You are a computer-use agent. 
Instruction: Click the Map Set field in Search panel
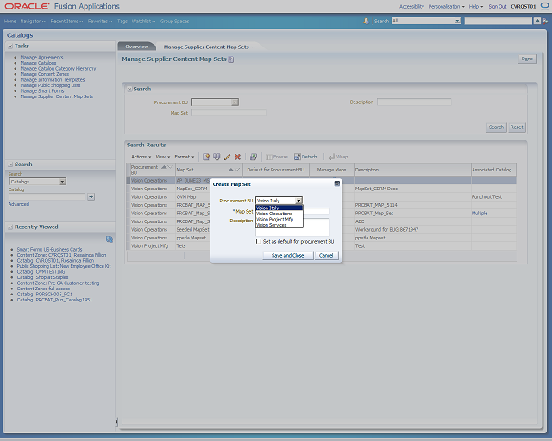[229, 113]
